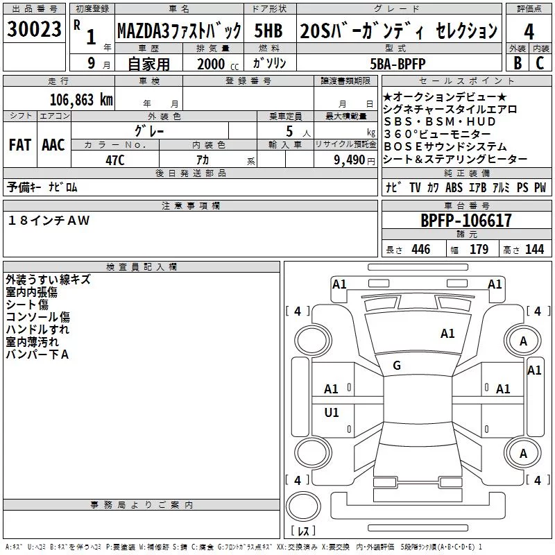Click the air conditioner value AAC

53,145
